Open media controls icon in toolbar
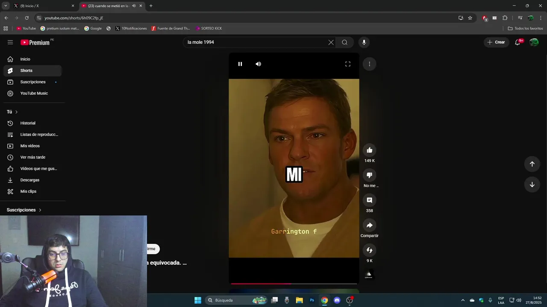 click(520, 18)
